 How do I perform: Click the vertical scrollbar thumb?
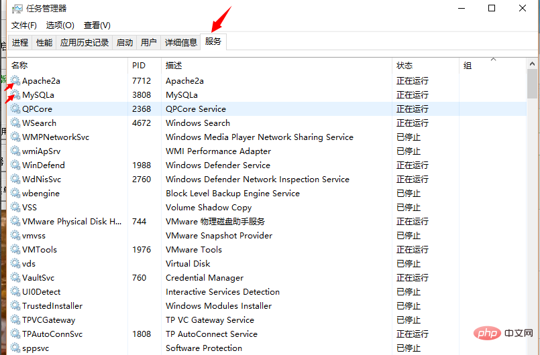(x=532, y=84)
